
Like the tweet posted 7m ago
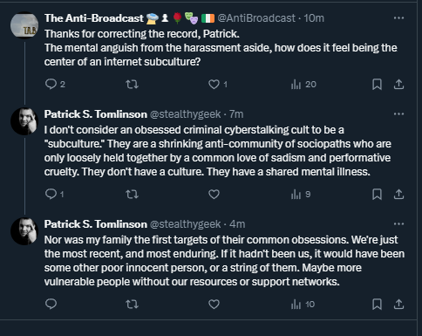214,194
